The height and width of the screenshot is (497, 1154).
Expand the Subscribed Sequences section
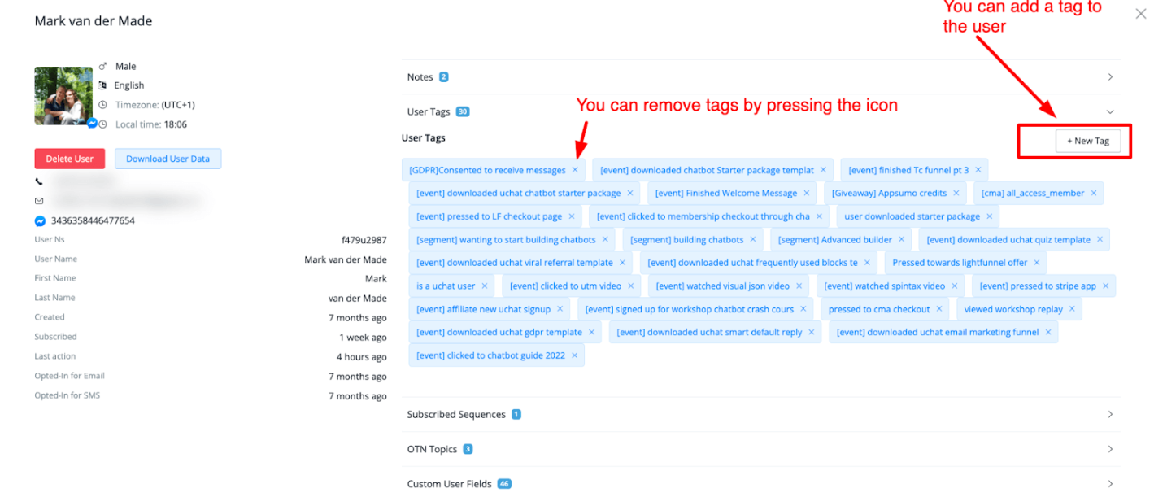(761, 415)
